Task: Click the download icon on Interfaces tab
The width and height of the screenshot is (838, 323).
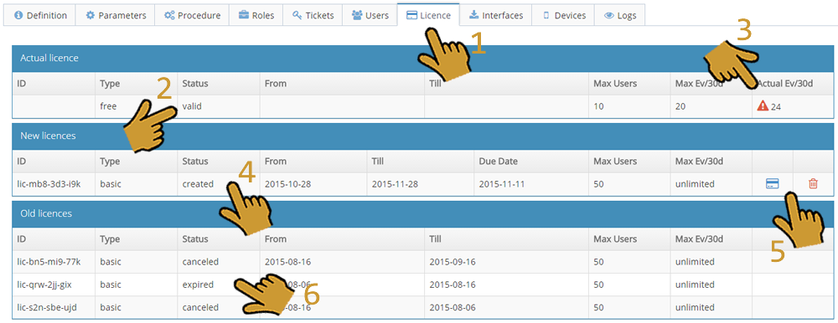Action: pos(473,15)
